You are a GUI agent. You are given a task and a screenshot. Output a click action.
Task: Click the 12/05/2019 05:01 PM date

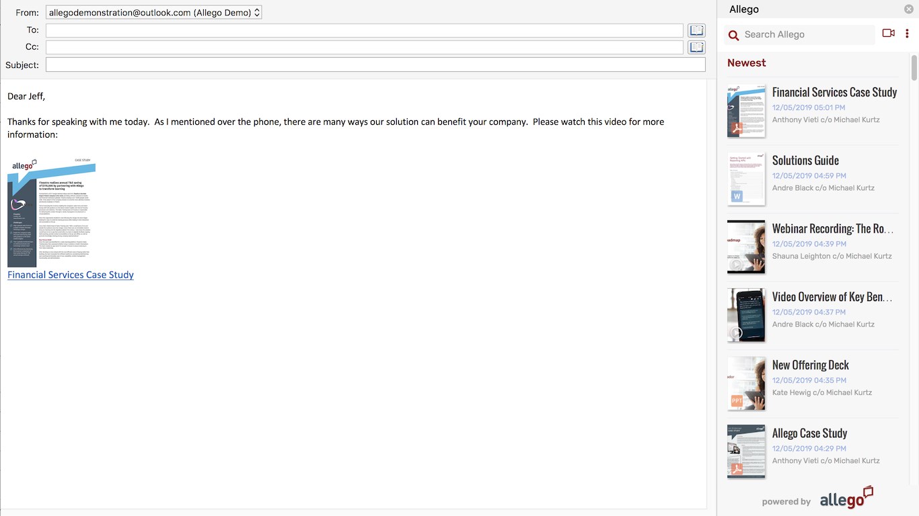pyautogui.click(x=809, y=107)
